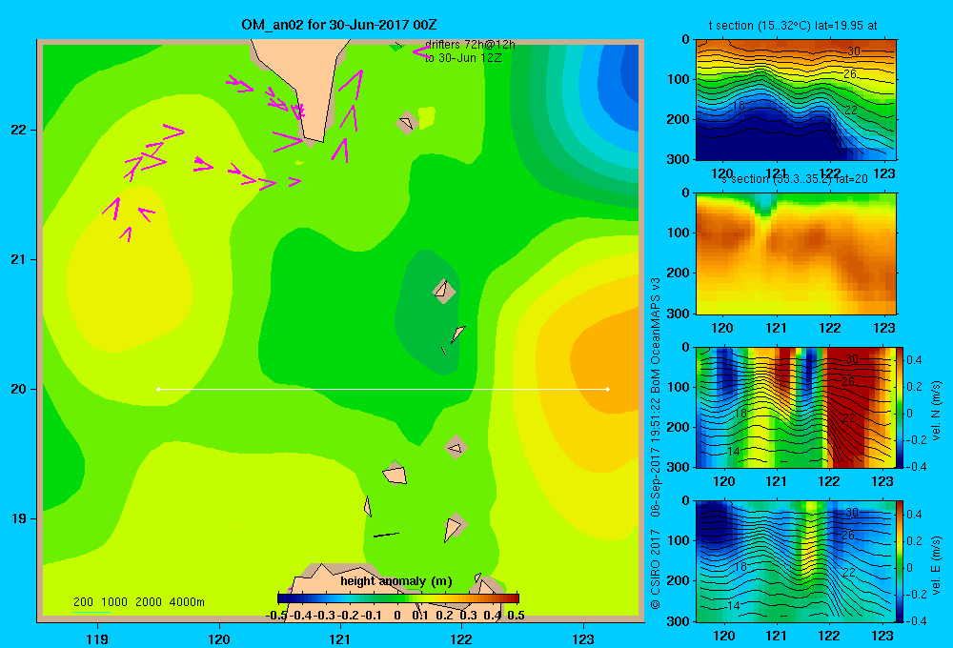This screenshot has width=953, height=648.
Task: Click the 0 value on height anomaly scale
Action: [396, 616]
